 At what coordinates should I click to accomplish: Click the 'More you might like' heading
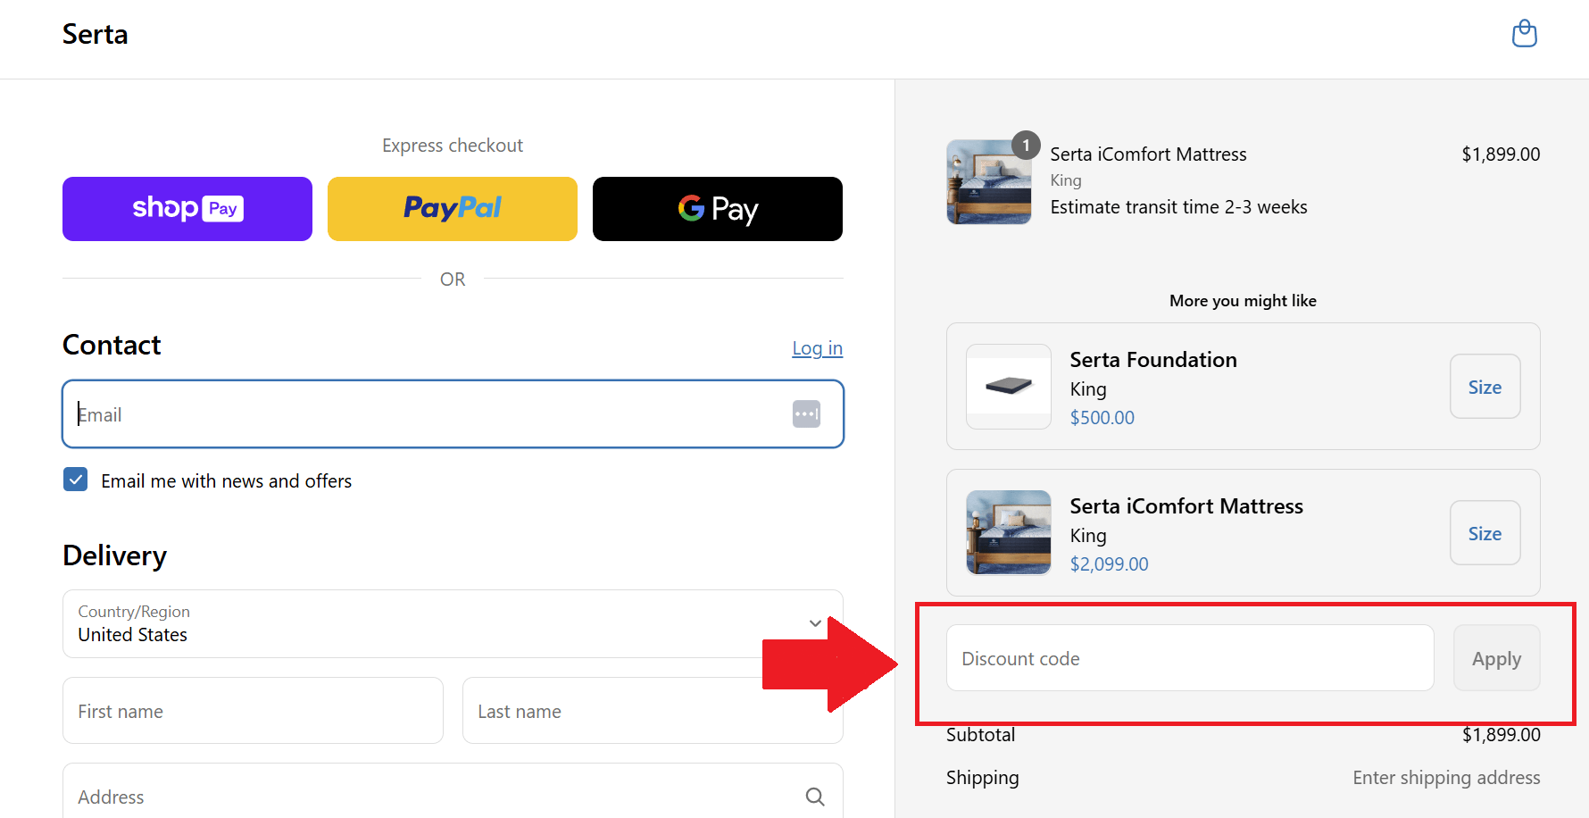click(1243, 301)
